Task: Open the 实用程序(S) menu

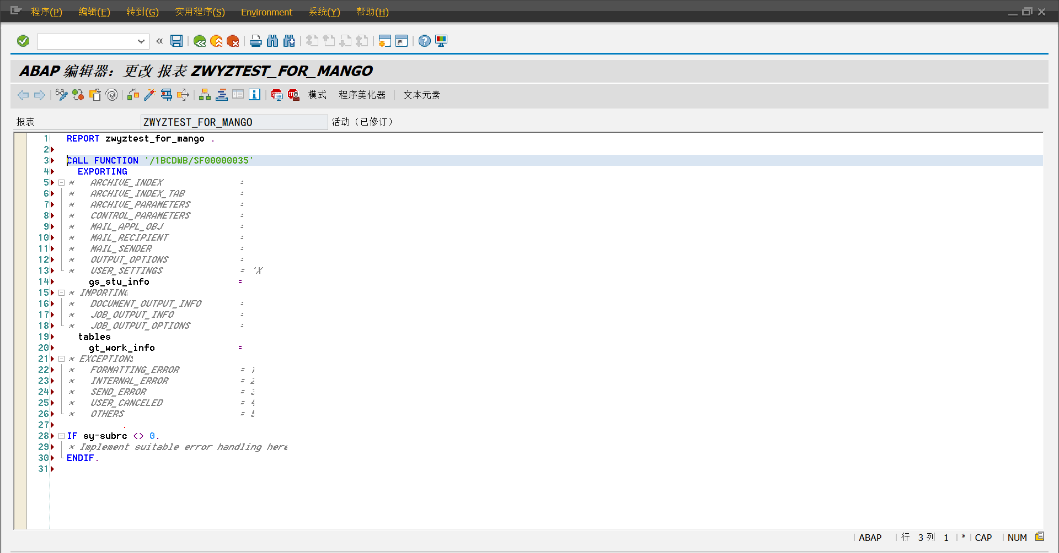Action: tap(200, 12)
